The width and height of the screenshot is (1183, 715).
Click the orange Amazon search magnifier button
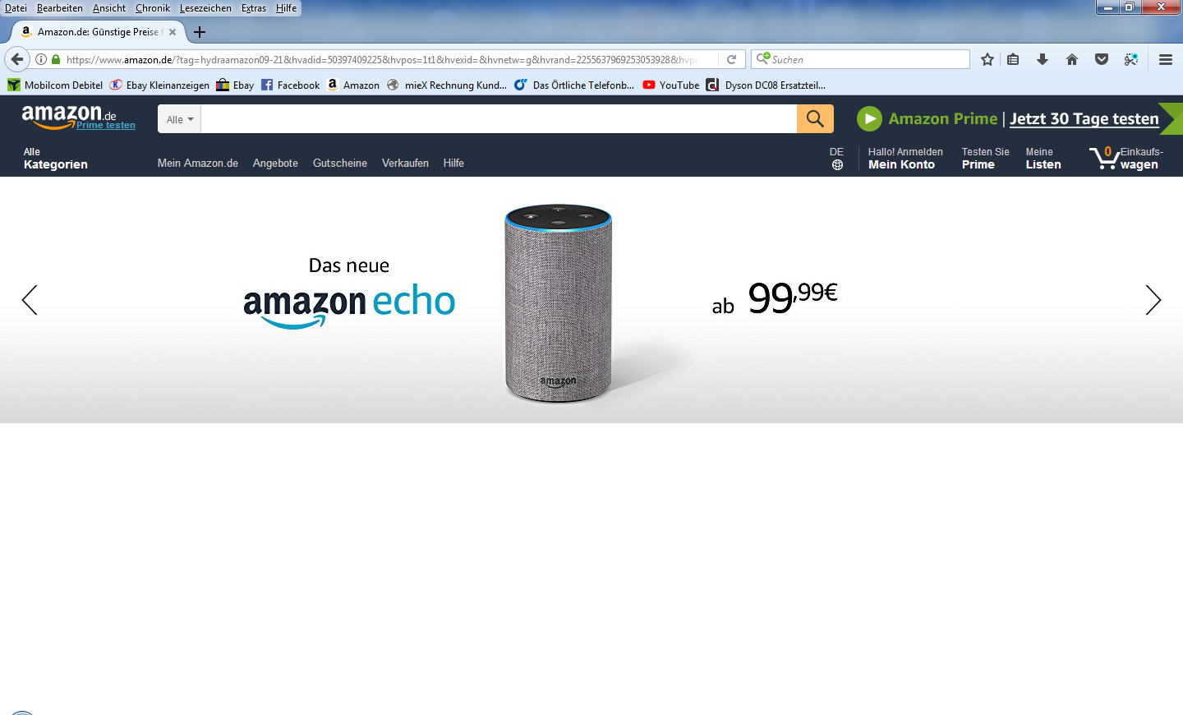[x=815, y=119]
